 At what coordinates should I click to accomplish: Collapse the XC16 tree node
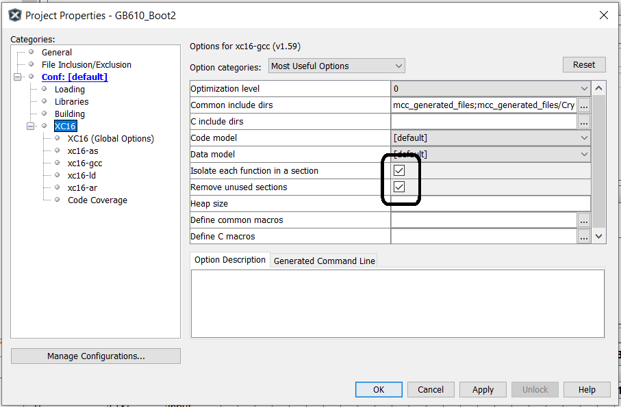(x=31, y=127)
